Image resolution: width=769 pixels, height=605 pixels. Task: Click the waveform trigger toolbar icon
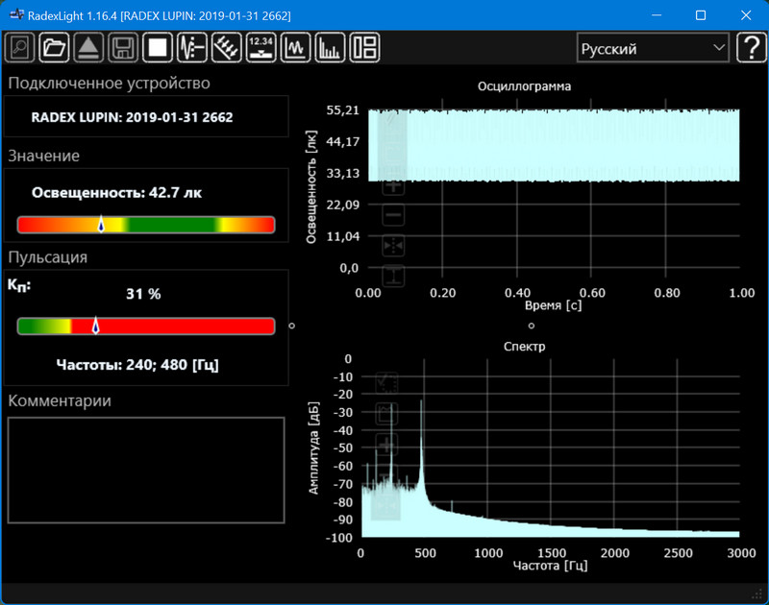pyautogui.click(x=192, y=47)
